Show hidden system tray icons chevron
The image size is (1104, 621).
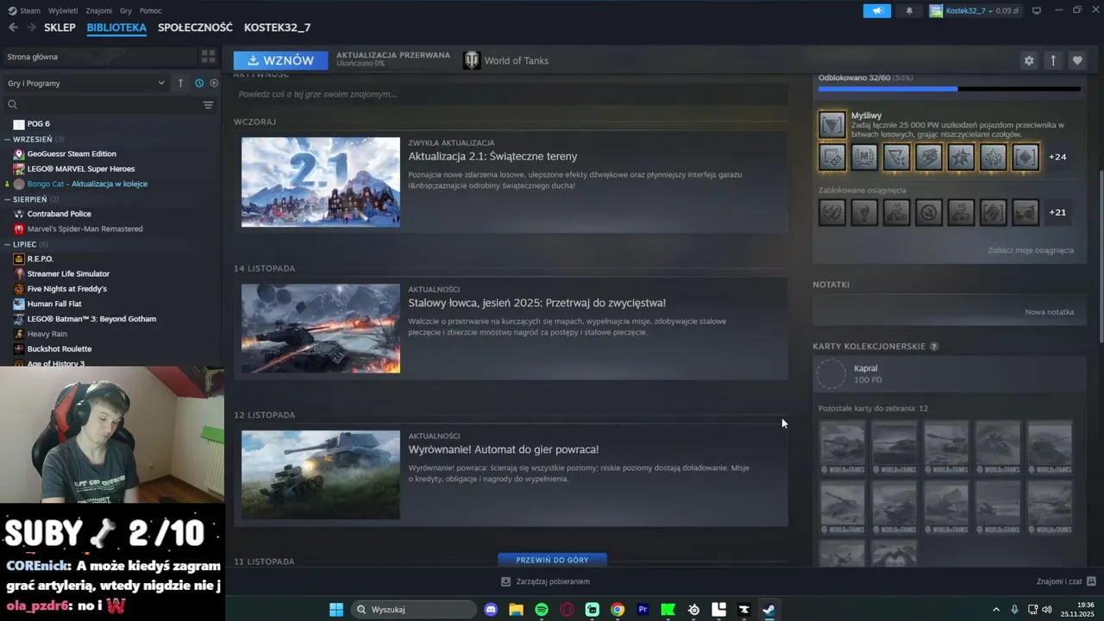(x=996, y=610)
